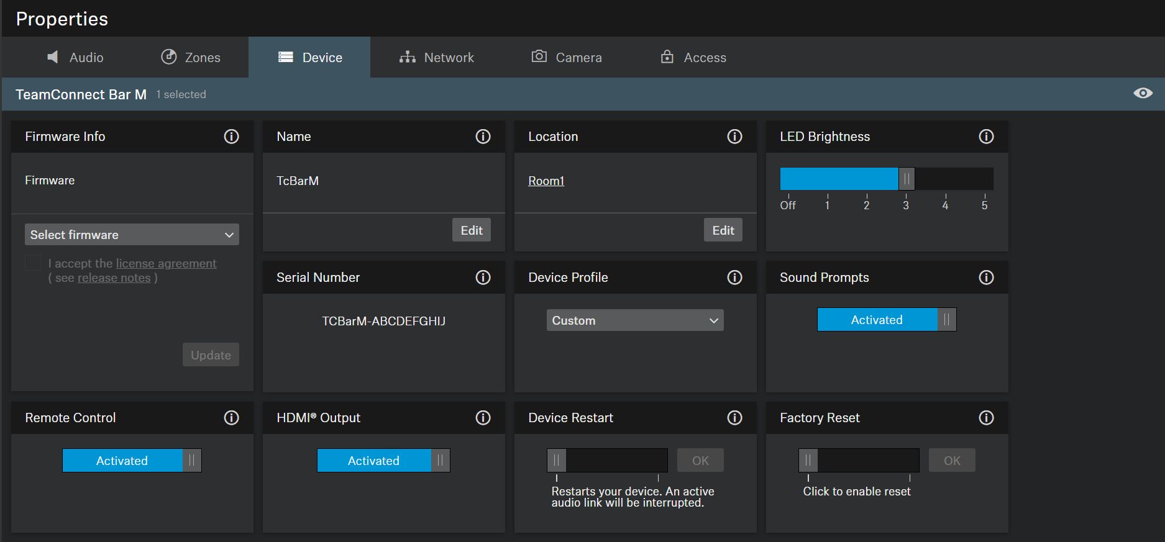The width and height of the screenshot is (1165, 542).
Task: Toggle Sound Prompts Activated switch
Action: pyautogui.click(x=887, y=320)
